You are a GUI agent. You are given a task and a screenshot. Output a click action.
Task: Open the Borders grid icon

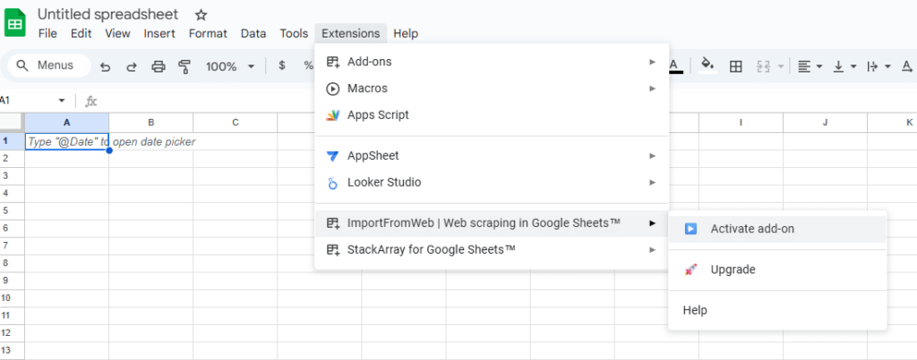click(x=735, y=66)
